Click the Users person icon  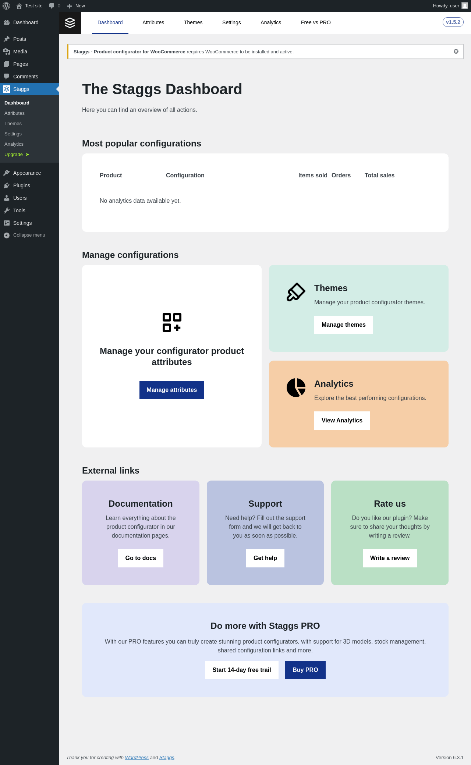[7, 198]
